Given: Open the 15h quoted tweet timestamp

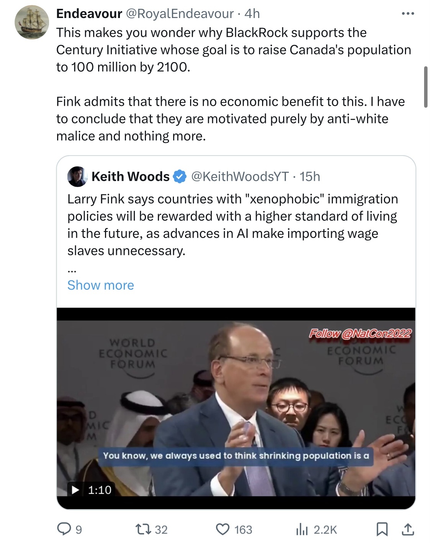Looking at the screenshot, I should point(310,176).
